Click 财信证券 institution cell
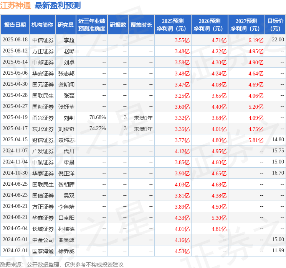The width and height of the screenshot is (286, 268). pos(43,140)
